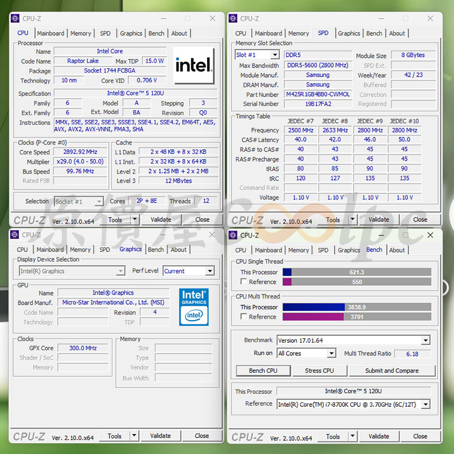454x454 pixels.
Task: Click the Part Number field M425R1GB4BB0-CWMOL
Action: [x=318, y=94]
